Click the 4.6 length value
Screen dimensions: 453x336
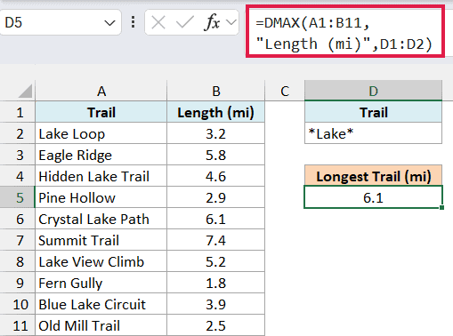point(216,176)
